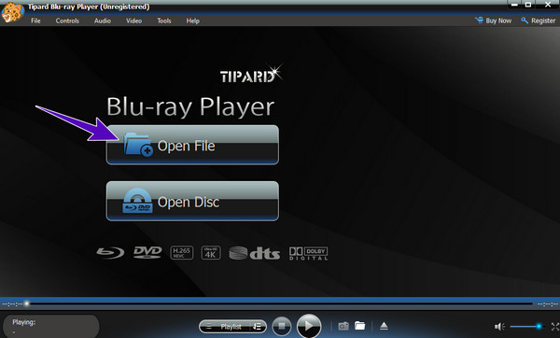Screen dimensions: 560x338
Task: Take a snapshot with camera icon
Action: pyautogui.click(x=343, y=326)
